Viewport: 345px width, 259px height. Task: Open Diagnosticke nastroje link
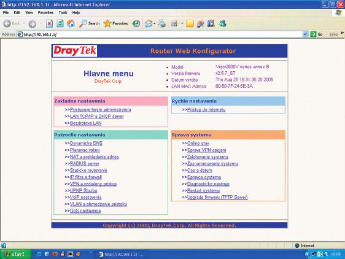(208, 184)
